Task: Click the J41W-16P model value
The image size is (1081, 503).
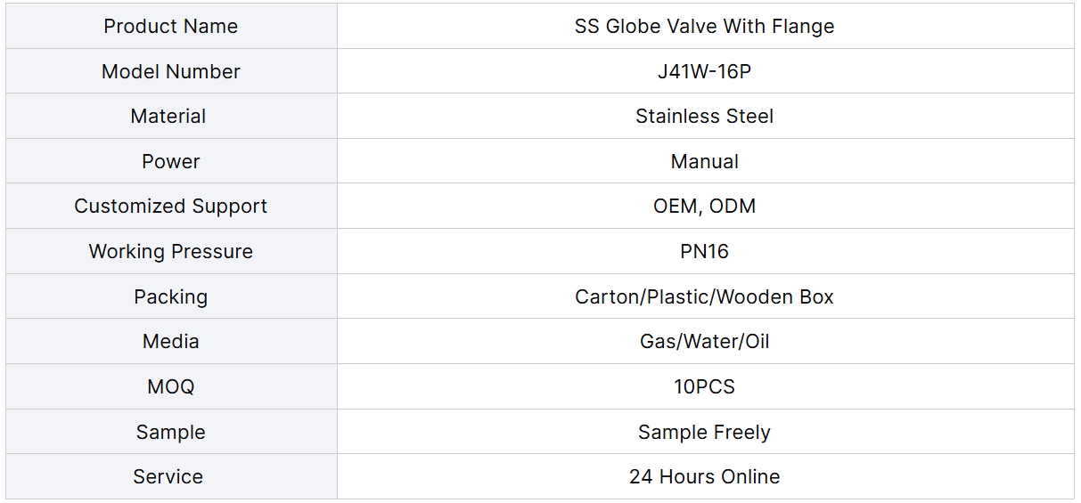Action: pos(704,72)
